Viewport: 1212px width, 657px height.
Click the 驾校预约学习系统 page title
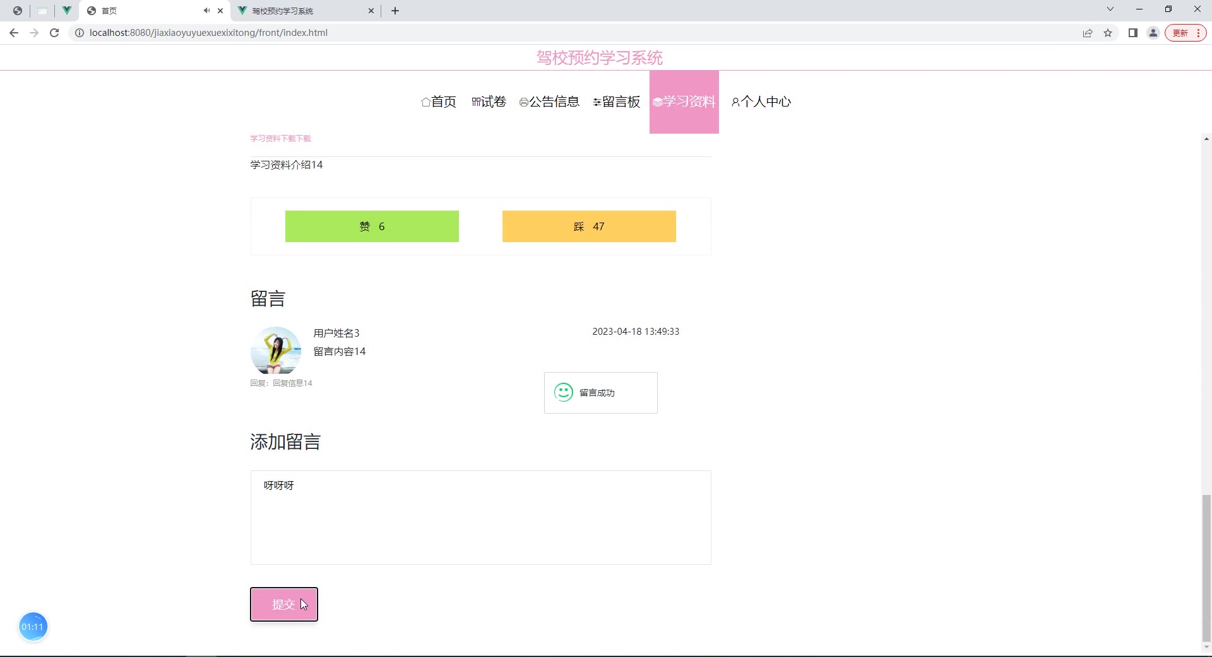tap(600, 58)
